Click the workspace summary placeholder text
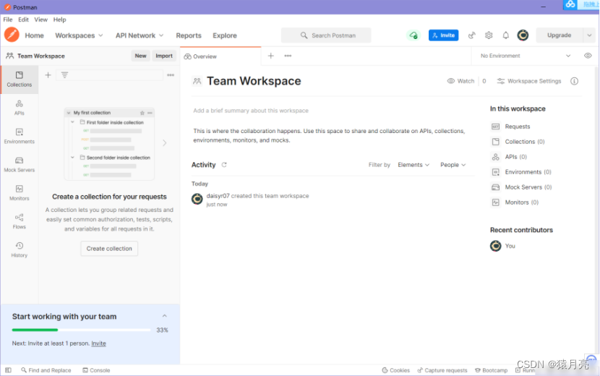The width and height of the screenshot is (600, 376). pyautogui.click(x=251, y=111)
